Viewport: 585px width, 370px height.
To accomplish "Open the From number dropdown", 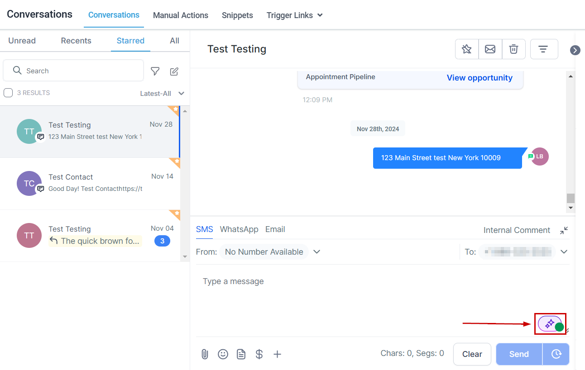I will (317, 252).
